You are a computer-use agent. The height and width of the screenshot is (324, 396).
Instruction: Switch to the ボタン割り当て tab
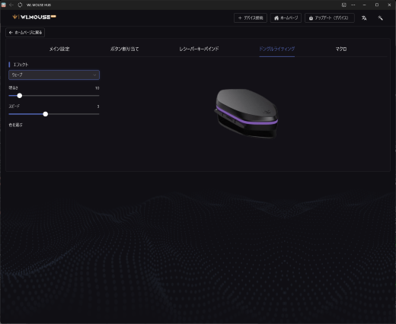click(124, 49)
